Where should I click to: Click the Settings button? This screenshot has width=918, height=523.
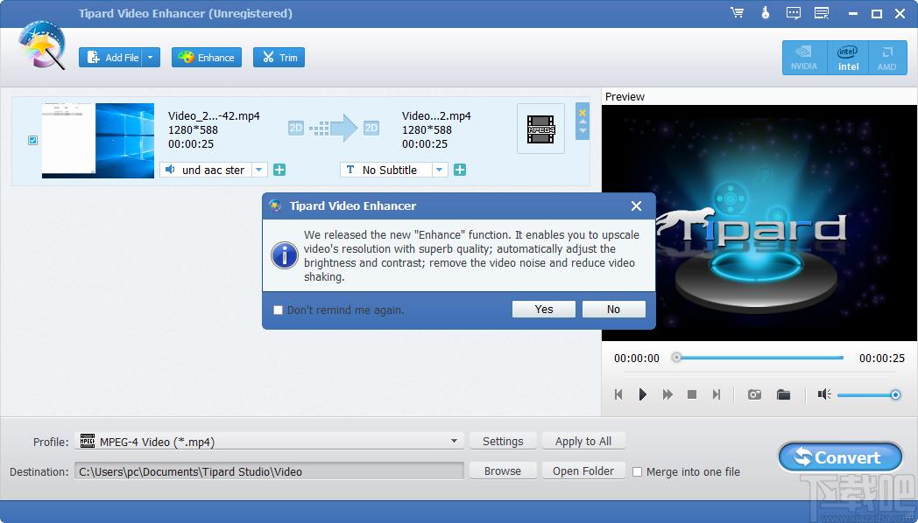503,441
